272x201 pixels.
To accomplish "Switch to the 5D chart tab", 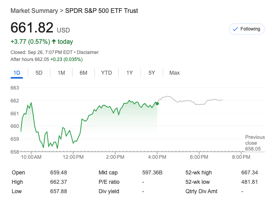I will [x=39, y=73].
